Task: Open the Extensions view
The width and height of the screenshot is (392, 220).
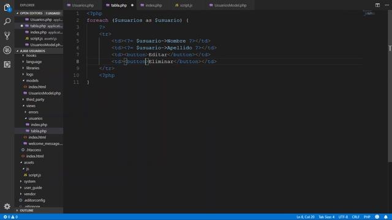Action: (x=7, y=64)
